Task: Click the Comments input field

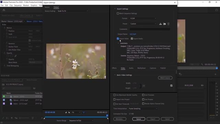Action: (150, 29)
